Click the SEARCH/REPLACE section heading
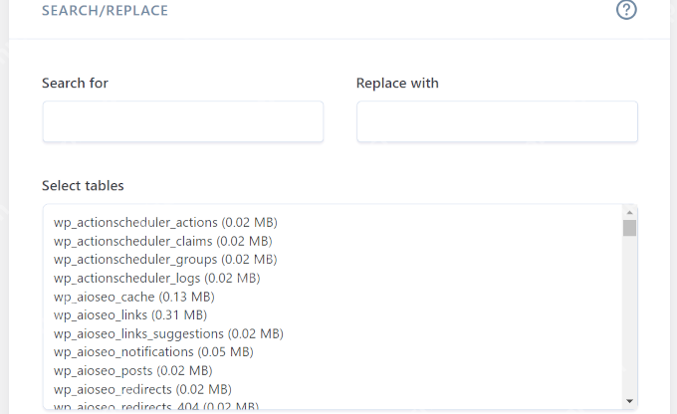 (105, 10)
